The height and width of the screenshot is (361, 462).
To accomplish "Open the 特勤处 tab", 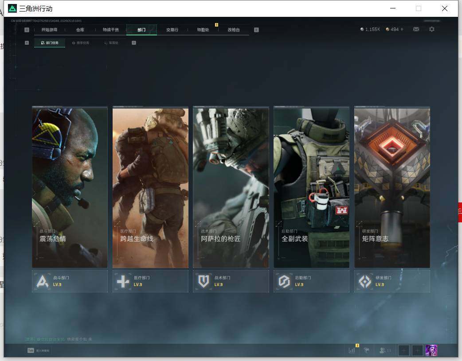I will (203, 30).
